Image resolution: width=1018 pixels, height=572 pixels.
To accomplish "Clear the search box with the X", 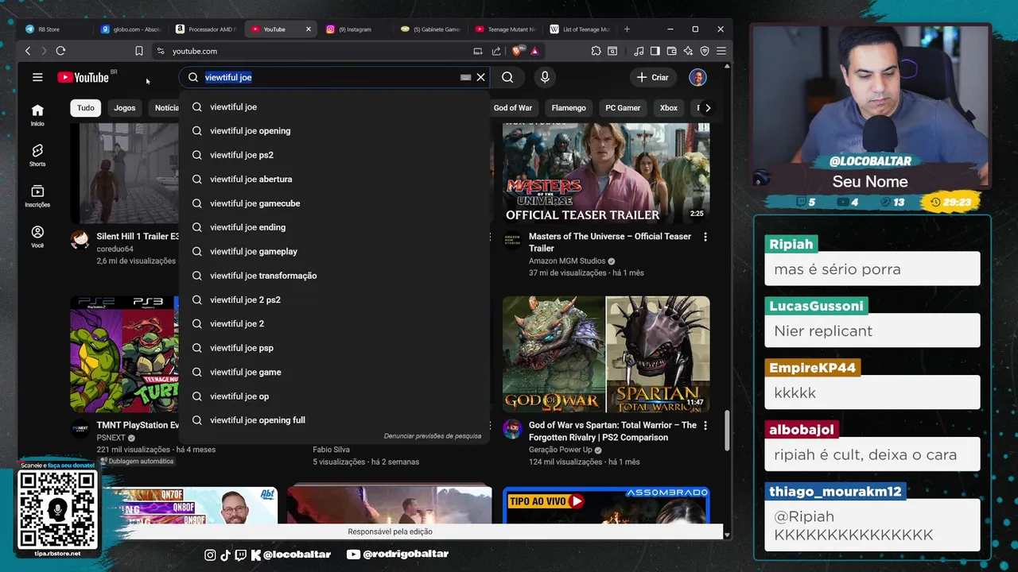I will [x=480, y=77].
